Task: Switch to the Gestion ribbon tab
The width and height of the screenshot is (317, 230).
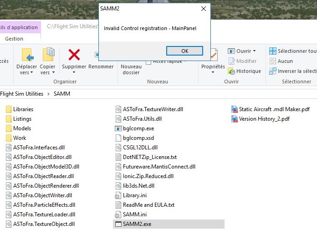Action: pos(14,39)
